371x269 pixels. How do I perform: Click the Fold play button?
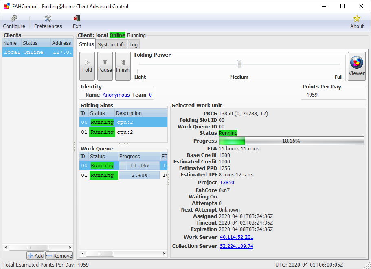pyautogui.click(x=87, y=66)
